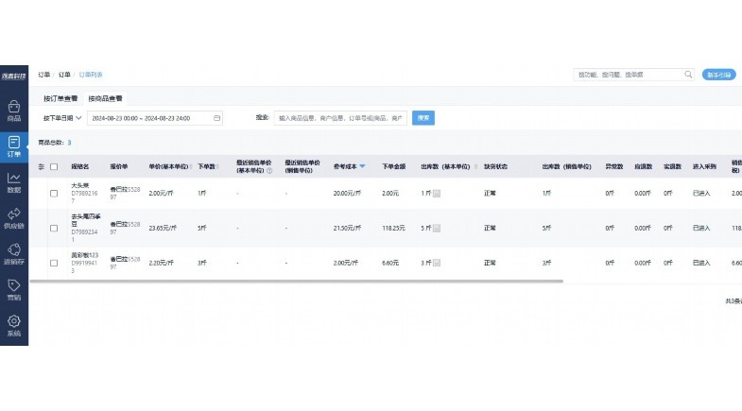Click the 商品总数 count 3

click(x=69, y=143)
